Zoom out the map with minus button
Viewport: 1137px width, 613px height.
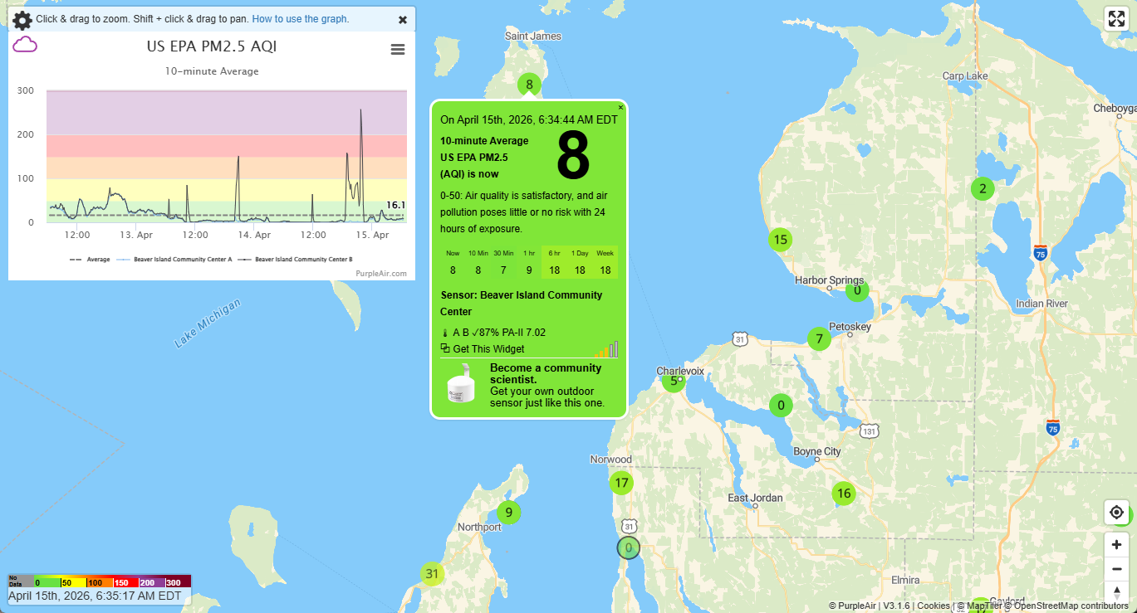coord(1116,569)
